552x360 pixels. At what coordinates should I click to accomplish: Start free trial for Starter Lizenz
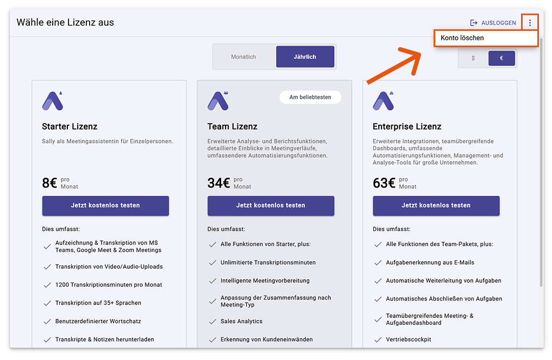[x=105, y=205]
